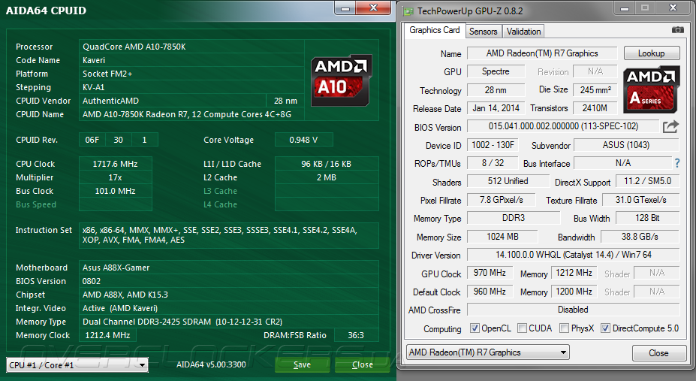Screen dimensions: 696x381
Task: Click the Save button in AIDA64
Action: pyautogui.click(x=302, y=364)
